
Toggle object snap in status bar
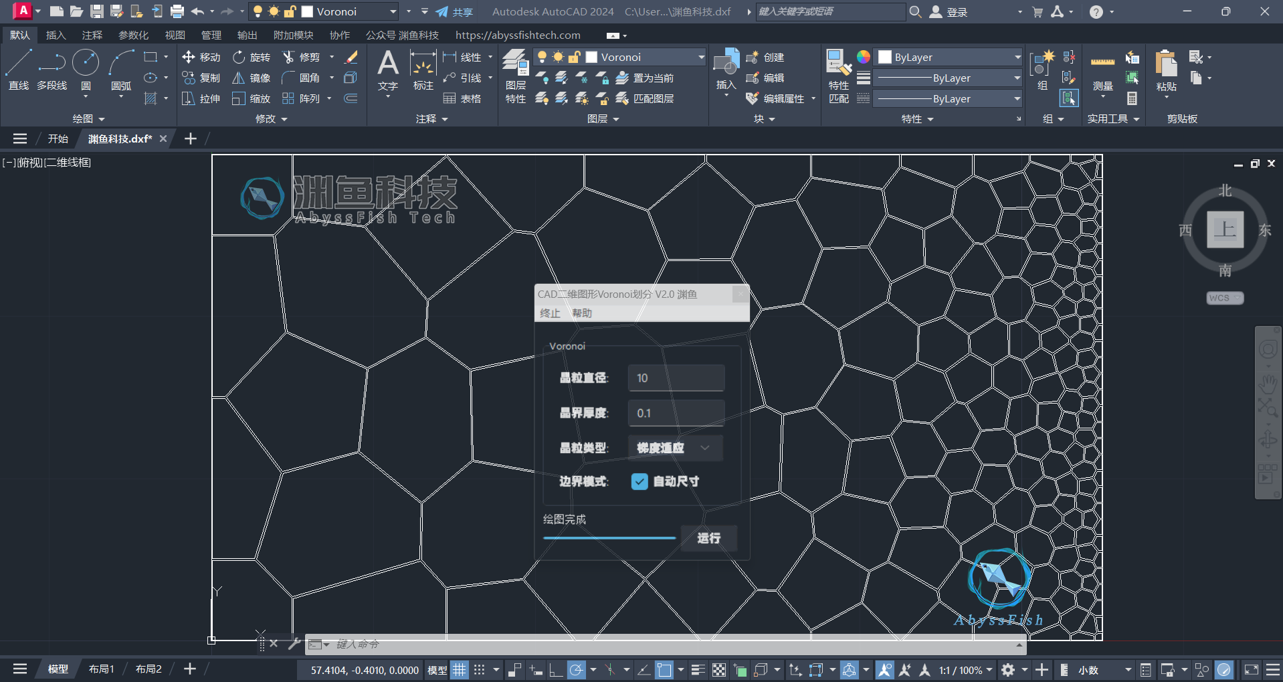point(664,670)
